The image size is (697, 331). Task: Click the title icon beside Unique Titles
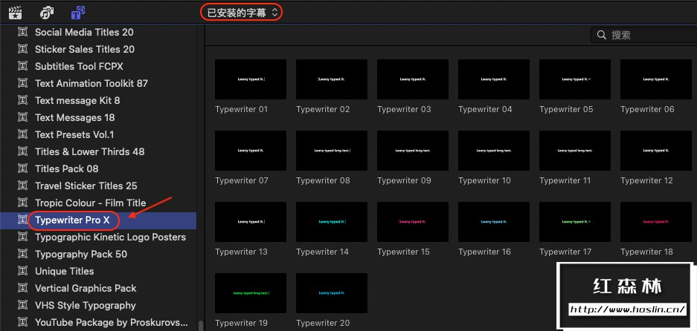coord(22,271)
